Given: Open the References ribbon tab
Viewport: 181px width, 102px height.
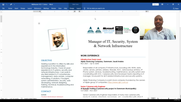Looking at the screenshot, I should point(38,8).
